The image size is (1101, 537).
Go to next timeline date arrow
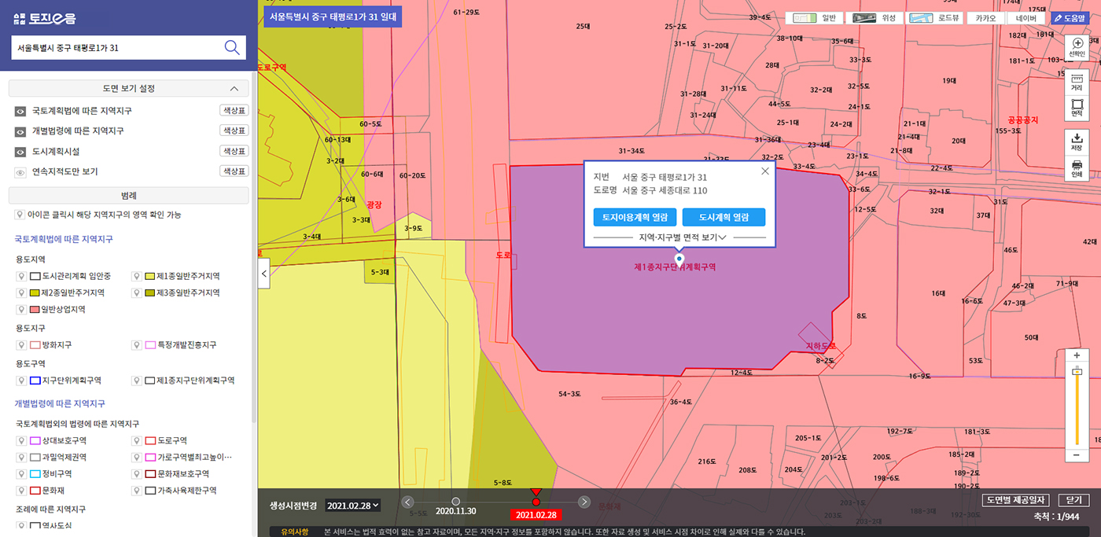pos(584,502)
